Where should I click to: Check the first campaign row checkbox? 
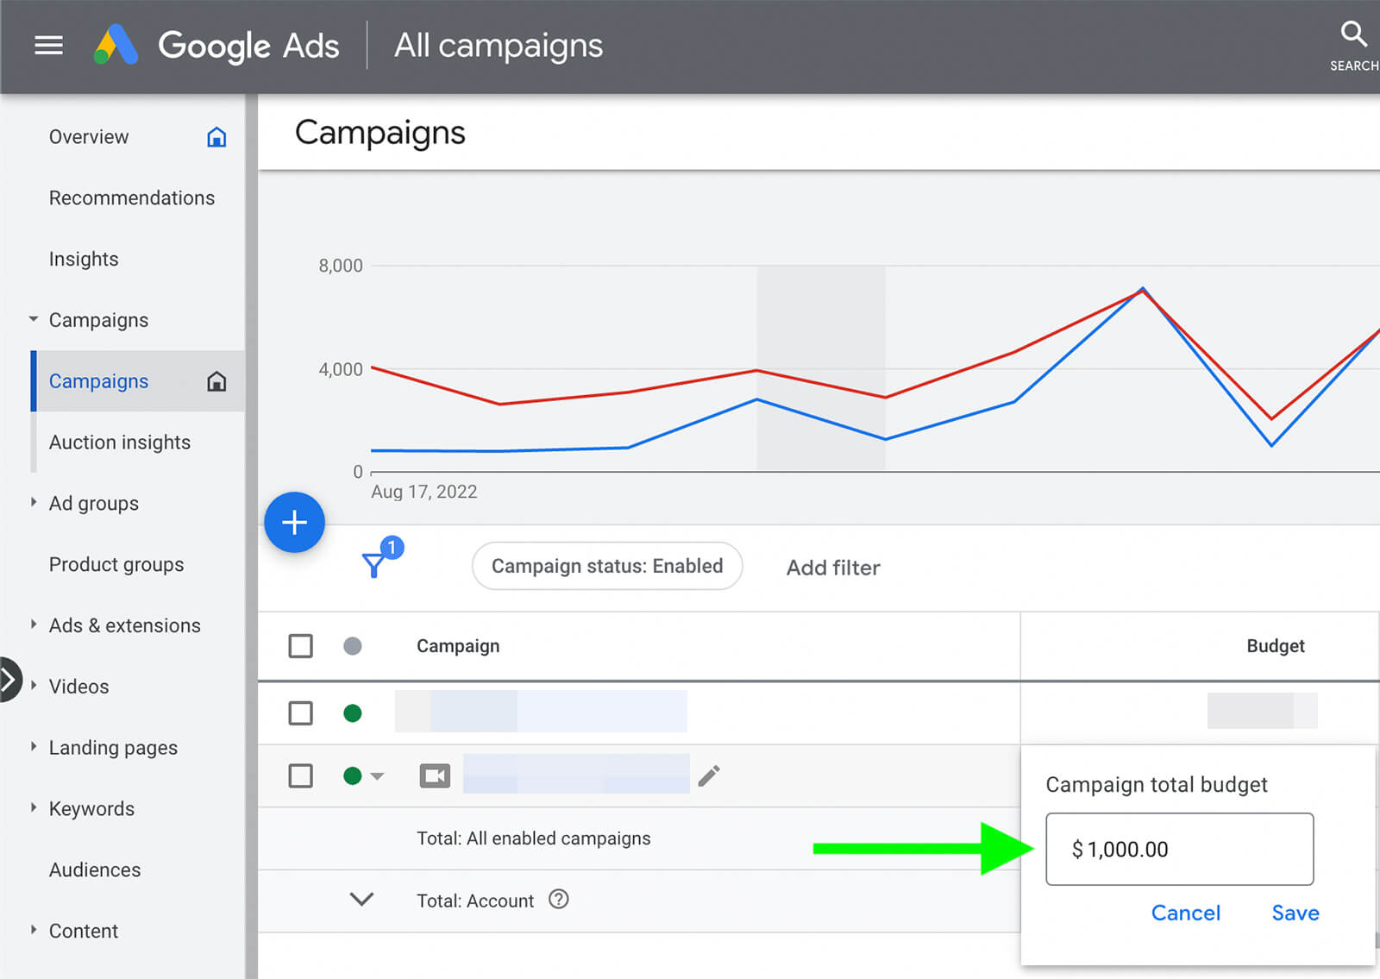(300, 713)
